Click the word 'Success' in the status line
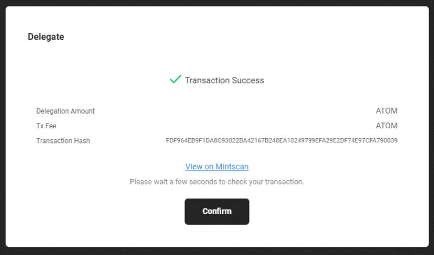This screenshot has height=255, width=434. [248, 80]
